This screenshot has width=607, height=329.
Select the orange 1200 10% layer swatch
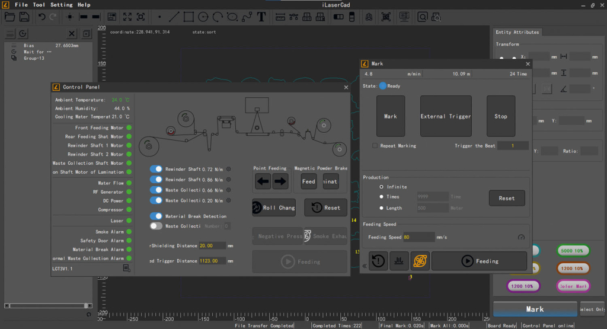[573, 268]
